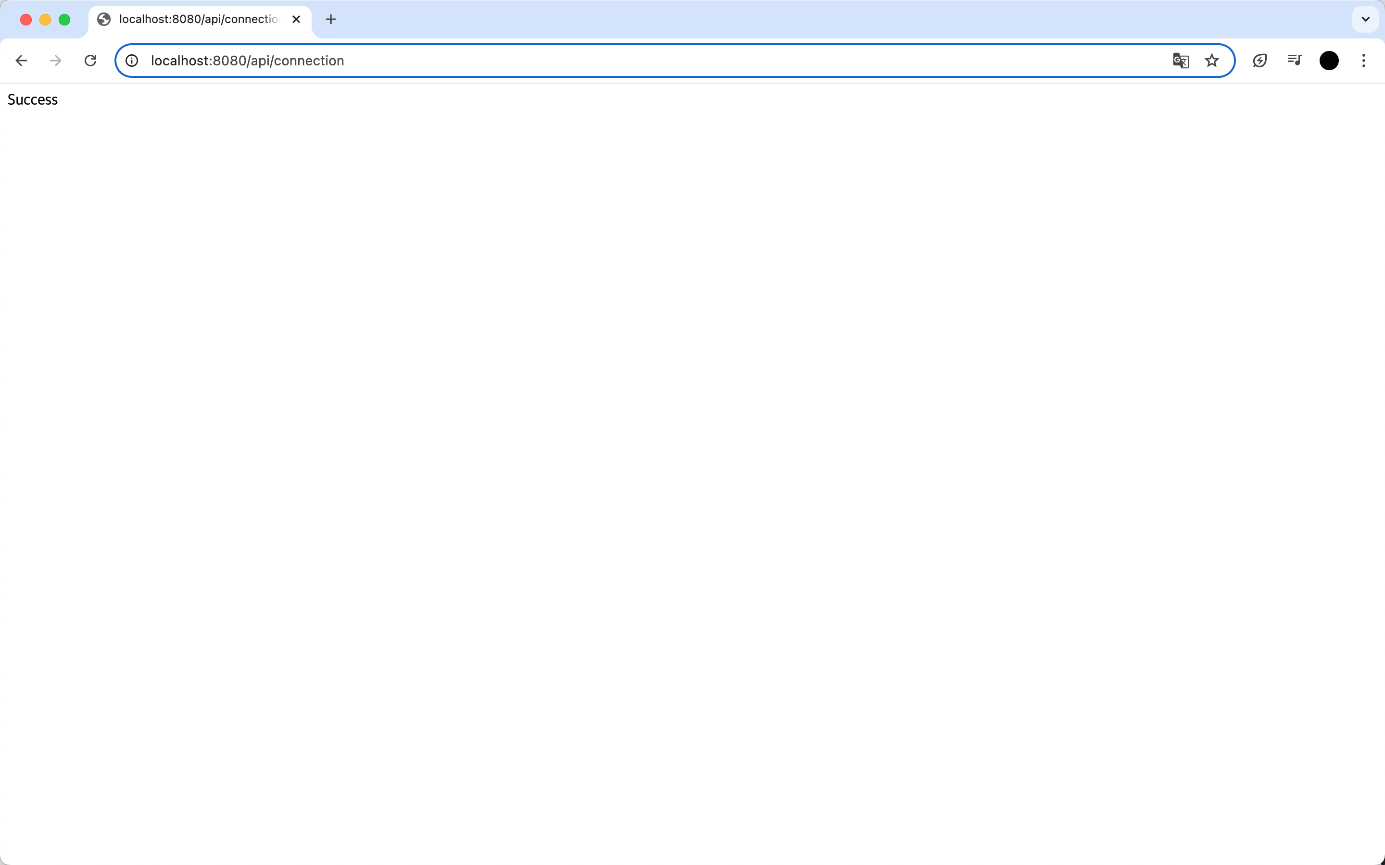Screen dimensions: 1385x865
Task: Open Chrome's three-dot menu
Action: [x=1364, y=61]
